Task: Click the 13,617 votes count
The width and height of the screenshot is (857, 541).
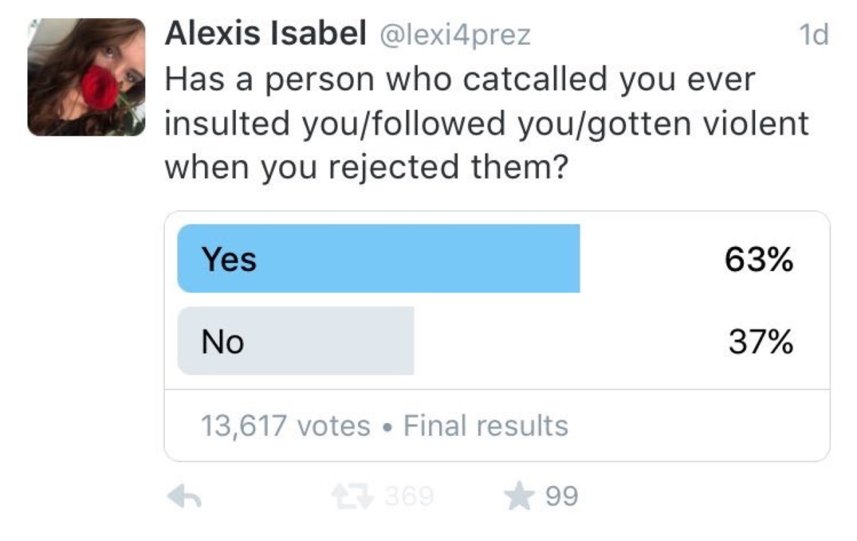Action: 285,426
